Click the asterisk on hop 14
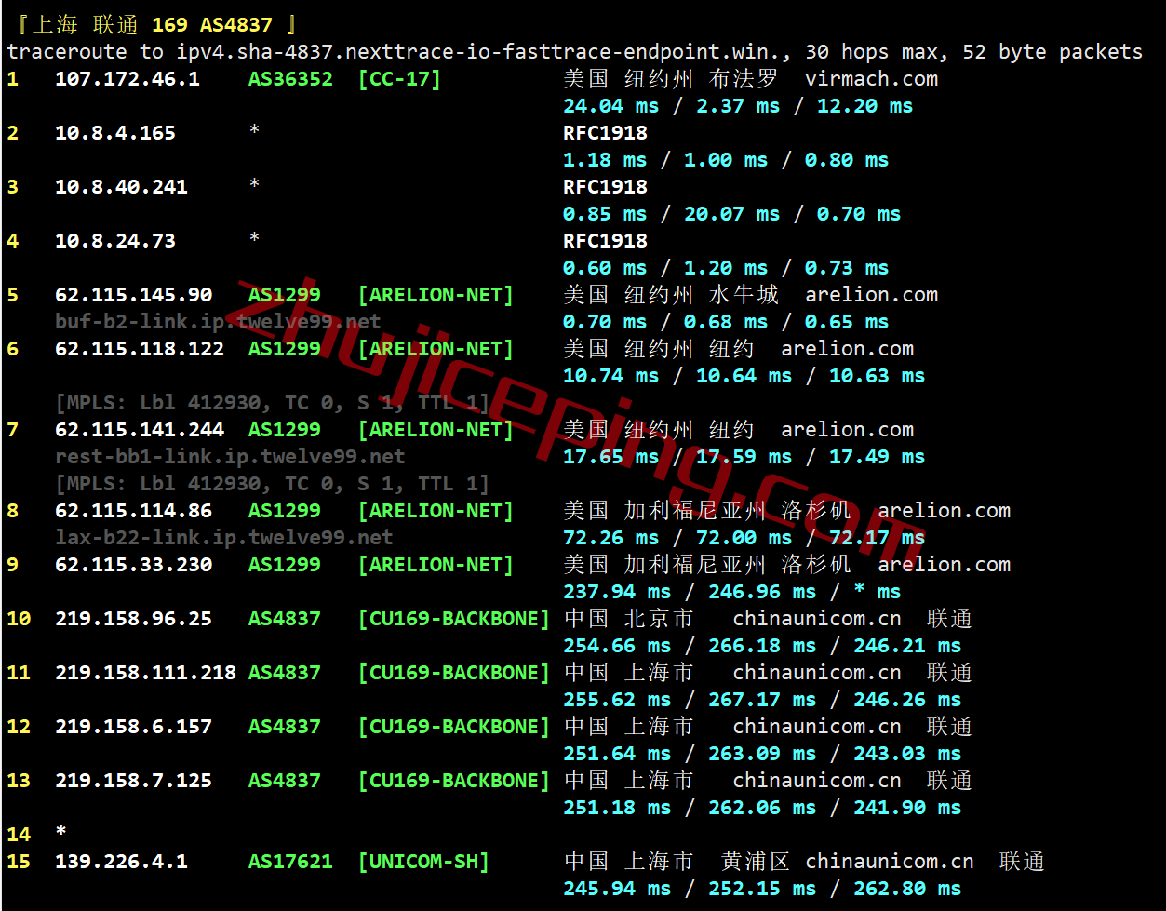 click(x=60, y=833)
